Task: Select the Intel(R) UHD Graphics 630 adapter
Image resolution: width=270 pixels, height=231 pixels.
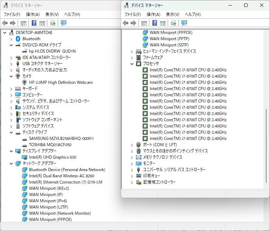Action: 53,157
